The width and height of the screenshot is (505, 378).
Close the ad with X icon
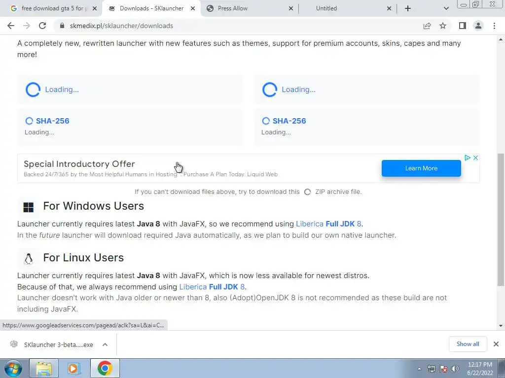pyautogui.click(x=475, y=158)
